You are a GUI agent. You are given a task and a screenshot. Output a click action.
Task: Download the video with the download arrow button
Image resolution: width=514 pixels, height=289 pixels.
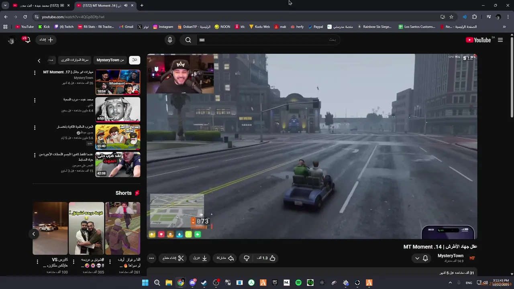point(200,258)
